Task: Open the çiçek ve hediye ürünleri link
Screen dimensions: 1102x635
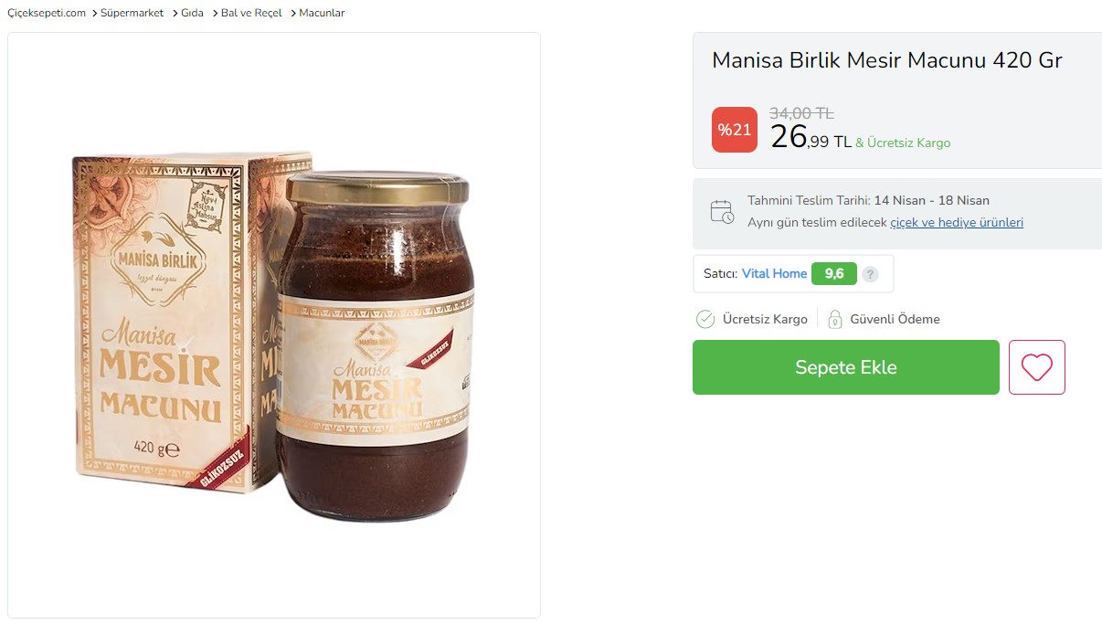Action: (x=957, y=222)
